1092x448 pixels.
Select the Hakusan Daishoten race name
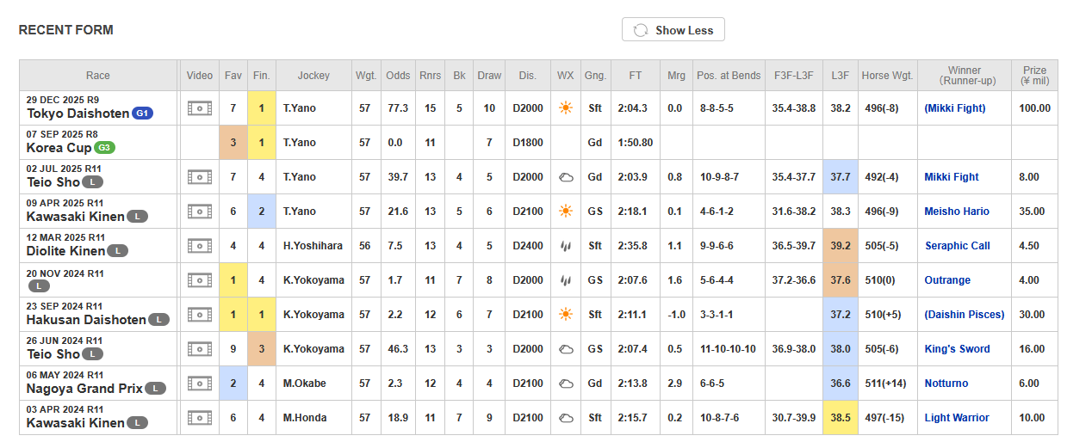click(x=86, y=320)
